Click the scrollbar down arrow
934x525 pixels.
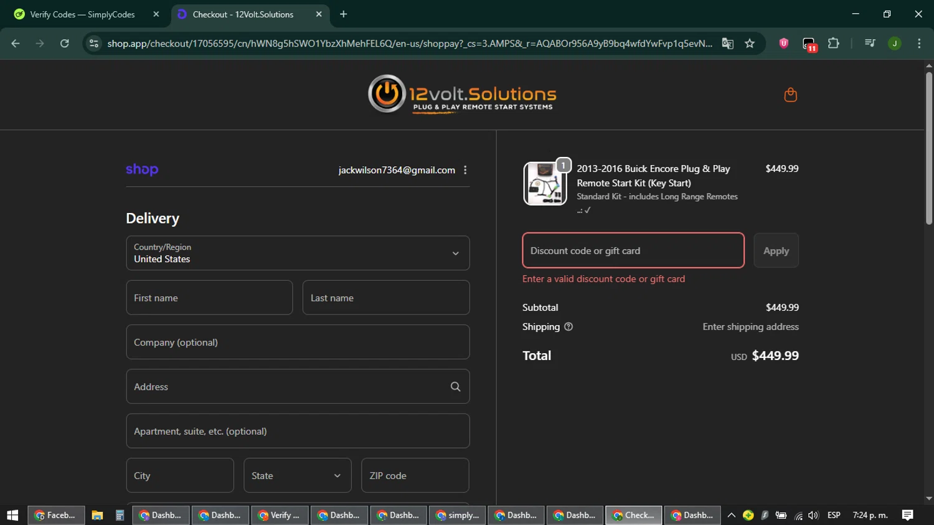pos(928,499)
